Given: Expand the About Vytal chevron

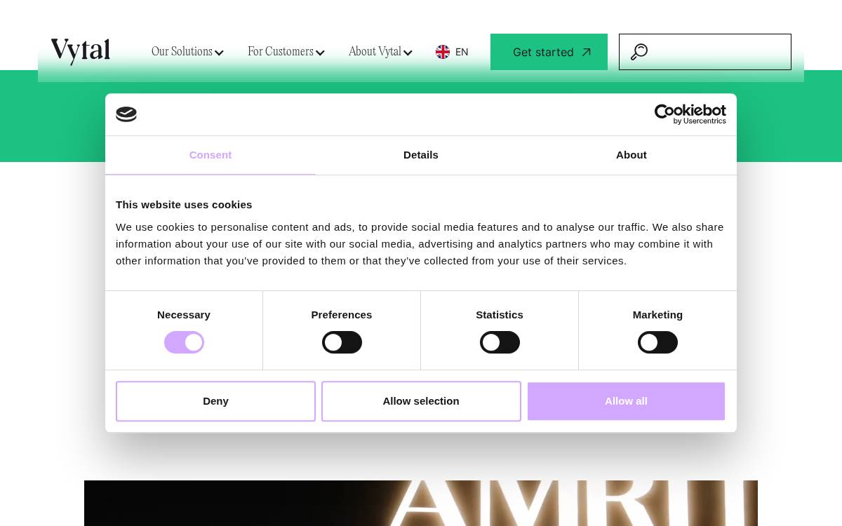Looking at the screenshot, I should [x=408, y=53].
